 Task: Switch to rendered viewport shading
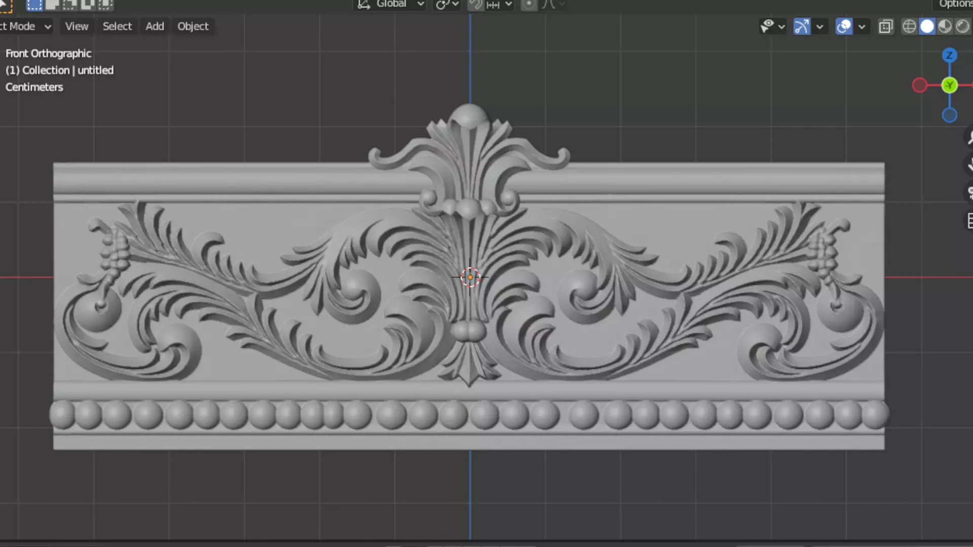pos(962,26)
